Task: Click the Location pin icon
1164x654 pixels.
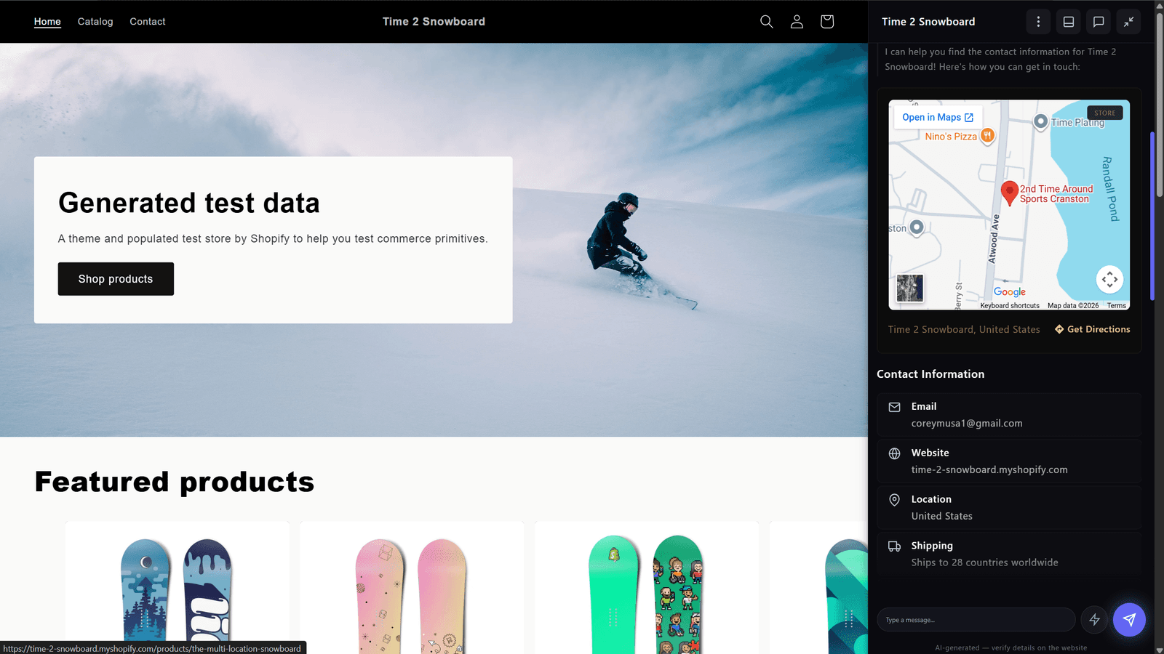Action: coord(895,500)
